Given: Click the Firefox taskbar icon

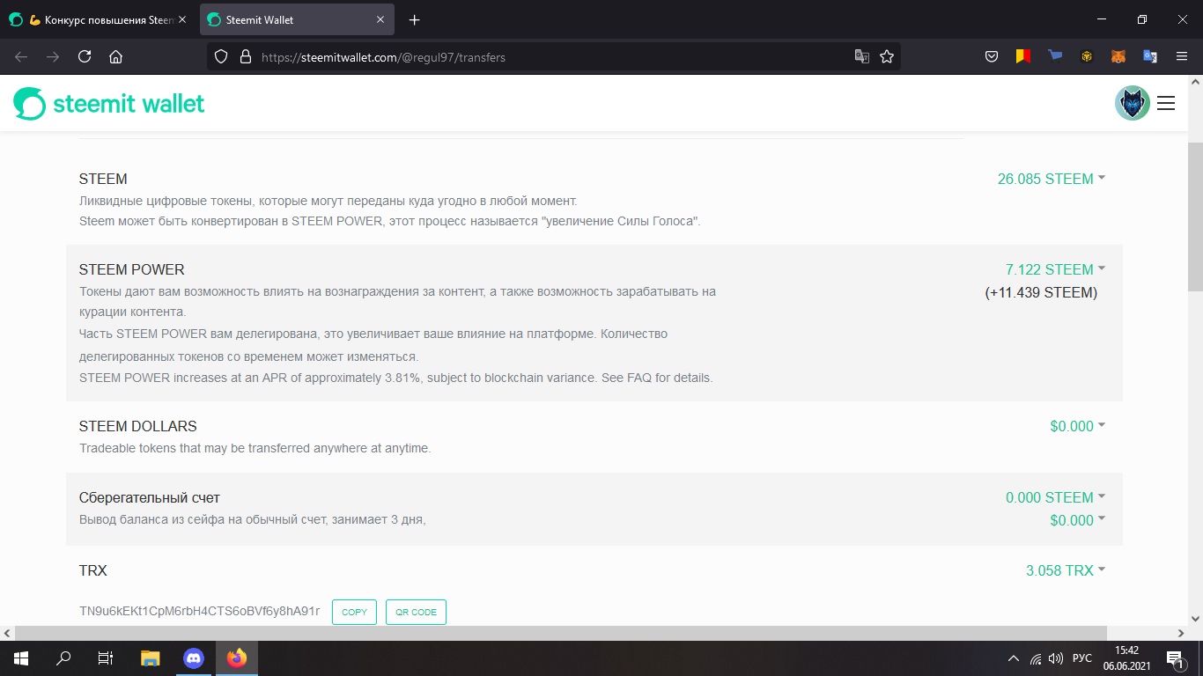Looking at the screenshot, I should pyautogui.click(x=237, y=658).
